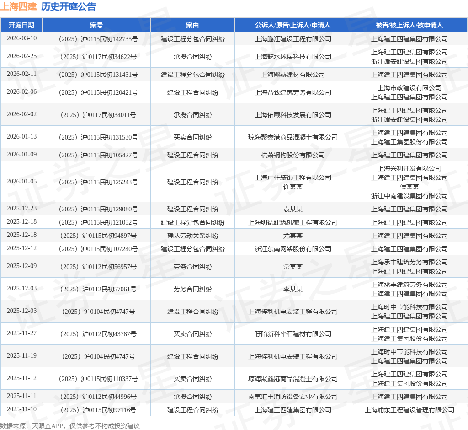468x430 pixels.
Task: Click case number 沪0115民初131431号
Action: [x=99, y=75]
